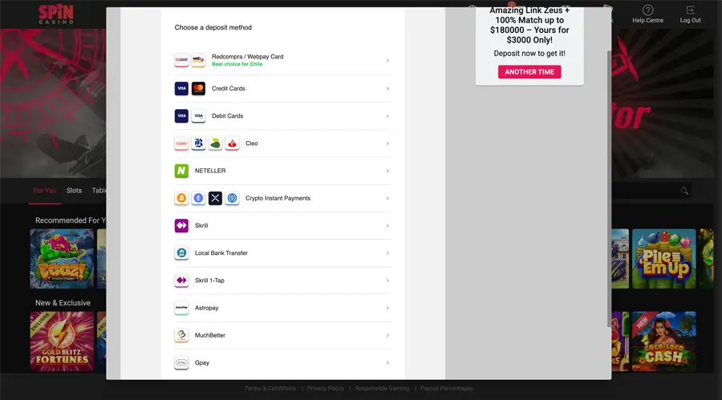The height and width of the screenshot is (400, 722).
Task: Expand the Skrill 1-Tap row chevron
Action: tap(387, 281)
